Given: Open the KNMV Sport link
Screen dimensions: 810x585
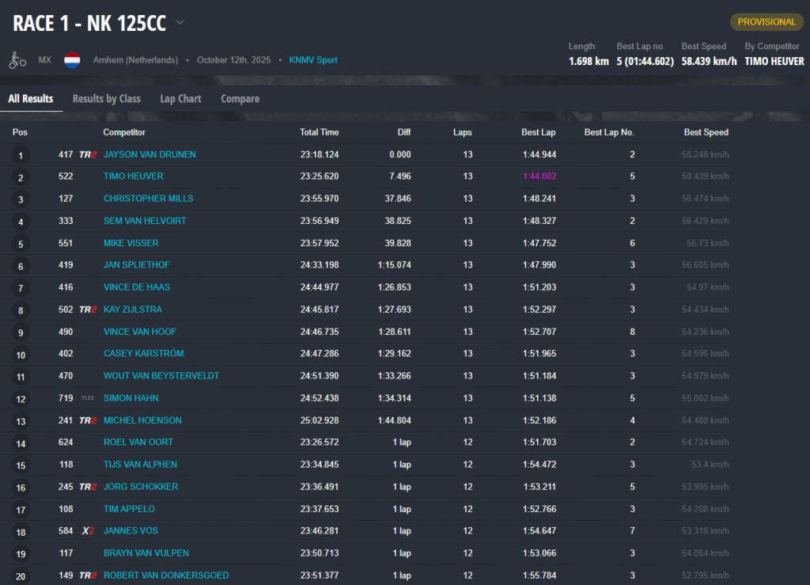Looking at the screenshot, I should point(313,60).
